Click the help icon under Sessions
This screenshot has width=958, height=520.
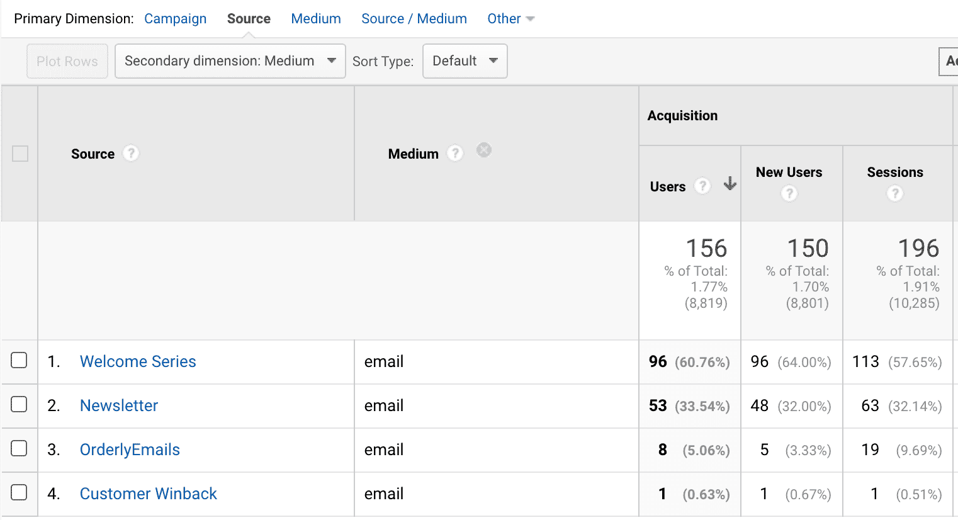pyautogui.click(x=894, y=194)
